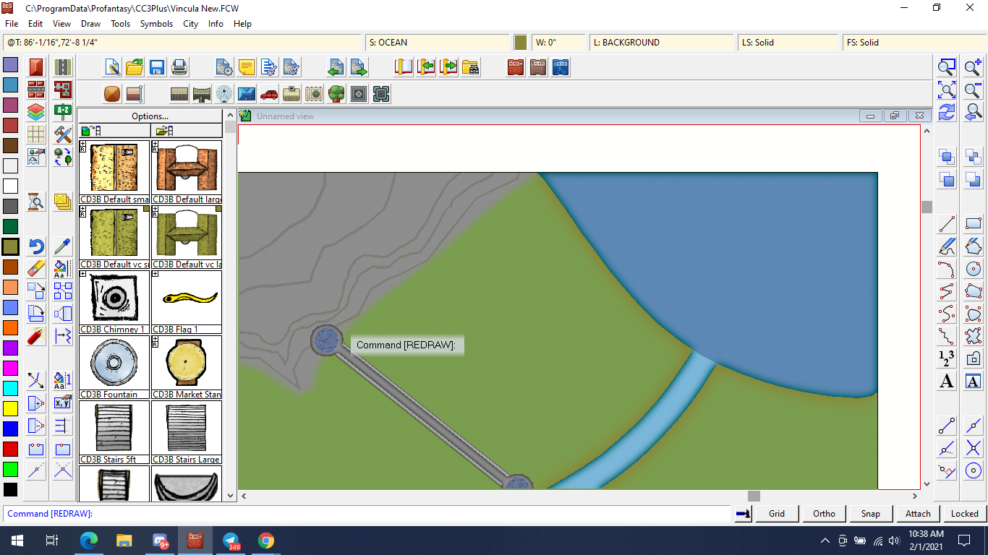The height and width of the screenshot is (555, 988).
Task: Expand plus on CD3B Default large symbol
Action: tap(156, 144)
